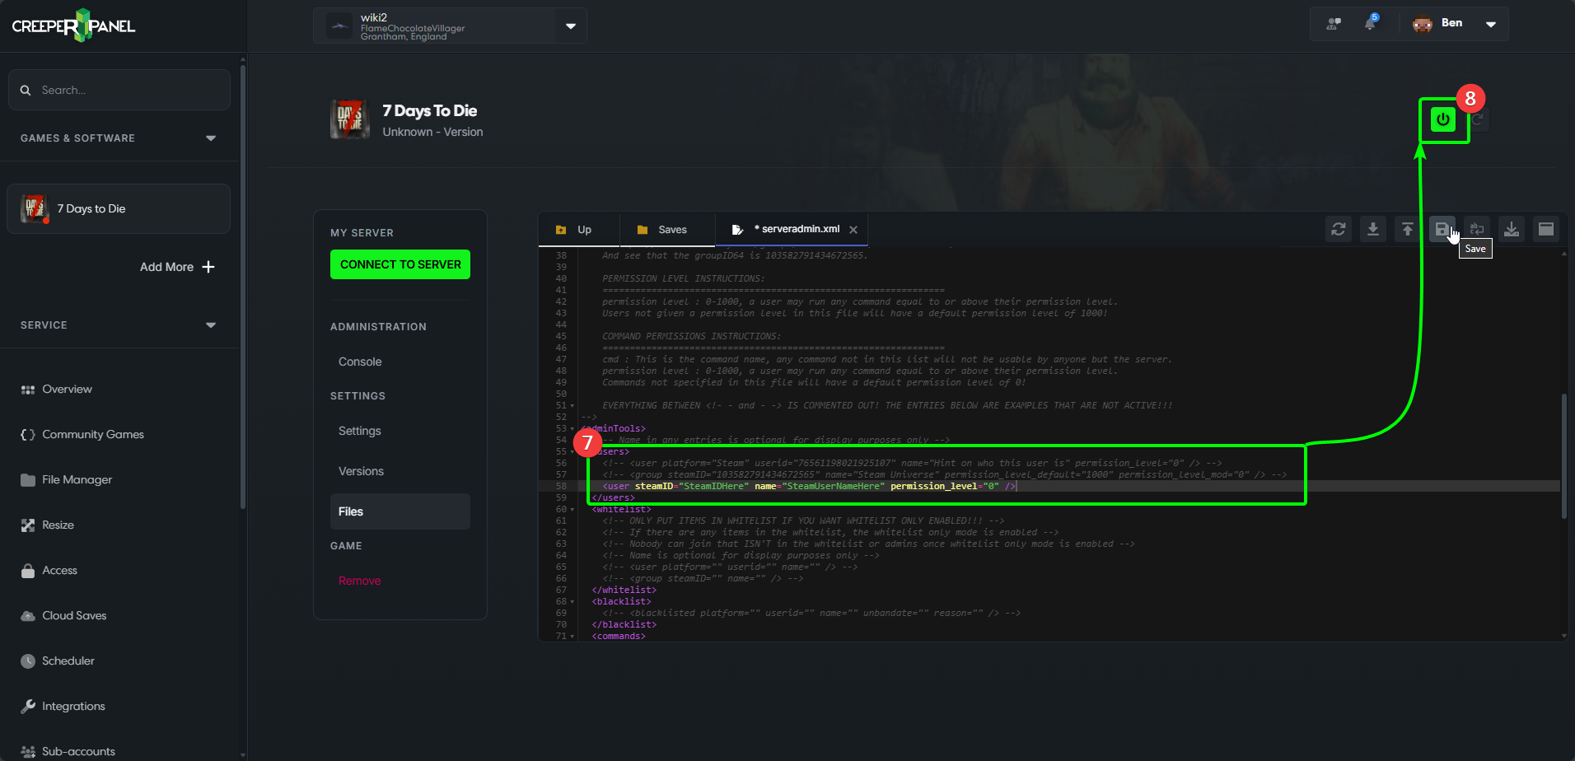The height and width of the screenshot is (761, 1575).
Task: Open Sub-accounts in the sidebar
Action: [68, 751]
